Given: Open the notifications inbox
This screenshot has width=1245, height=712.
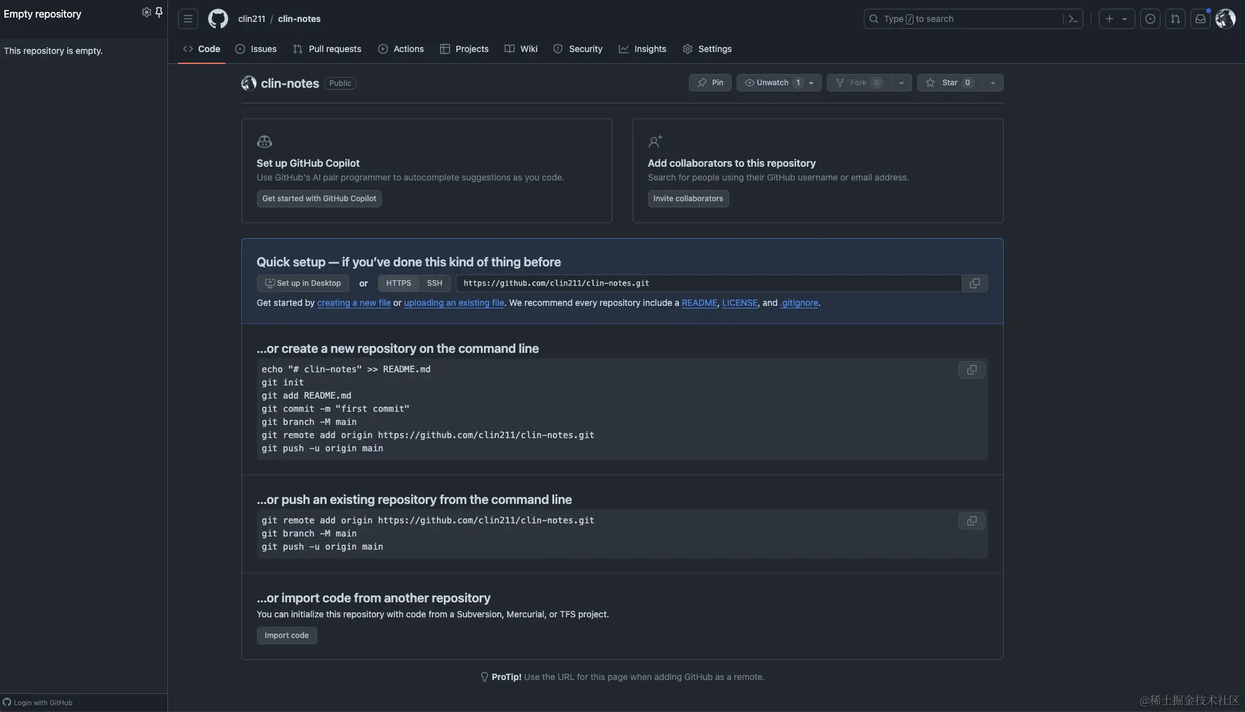Looking at the screenshot, I should [1200, 19].
